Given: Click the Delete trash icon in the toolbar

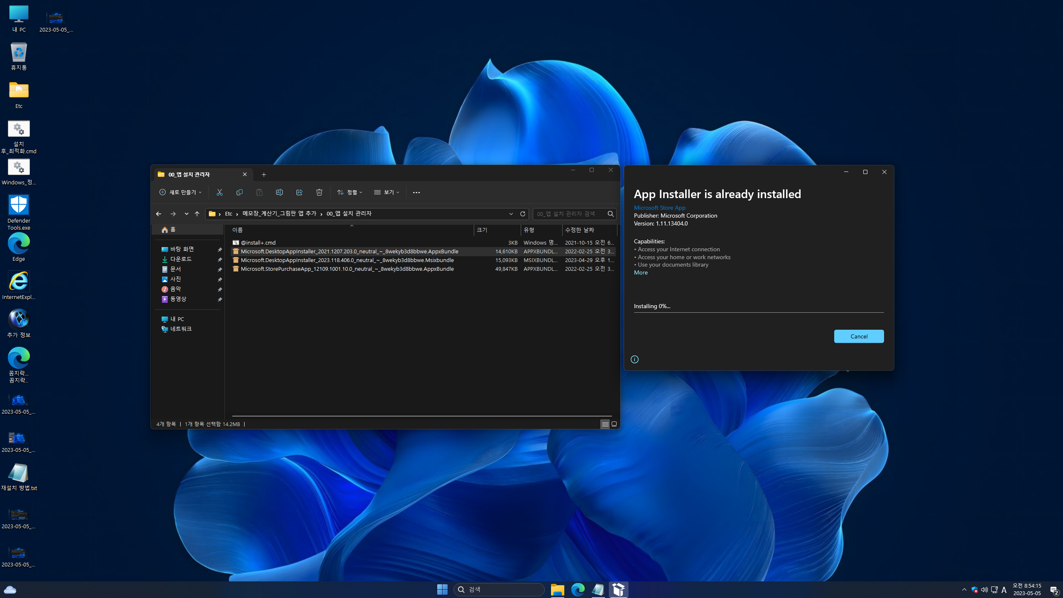Looking at the screenshot, I should pos(319,192).
